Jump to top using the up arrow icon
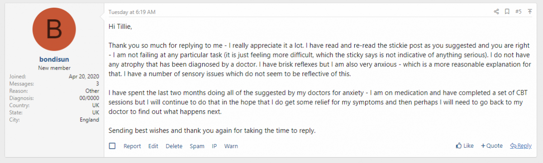This screenshot has height=163, width=543. point(530,11)
